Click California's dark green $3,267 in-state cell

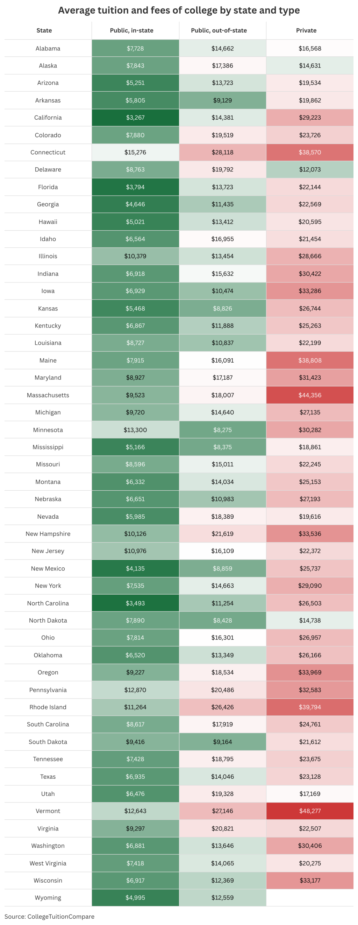pyautogui.click(x=135, y=118)
